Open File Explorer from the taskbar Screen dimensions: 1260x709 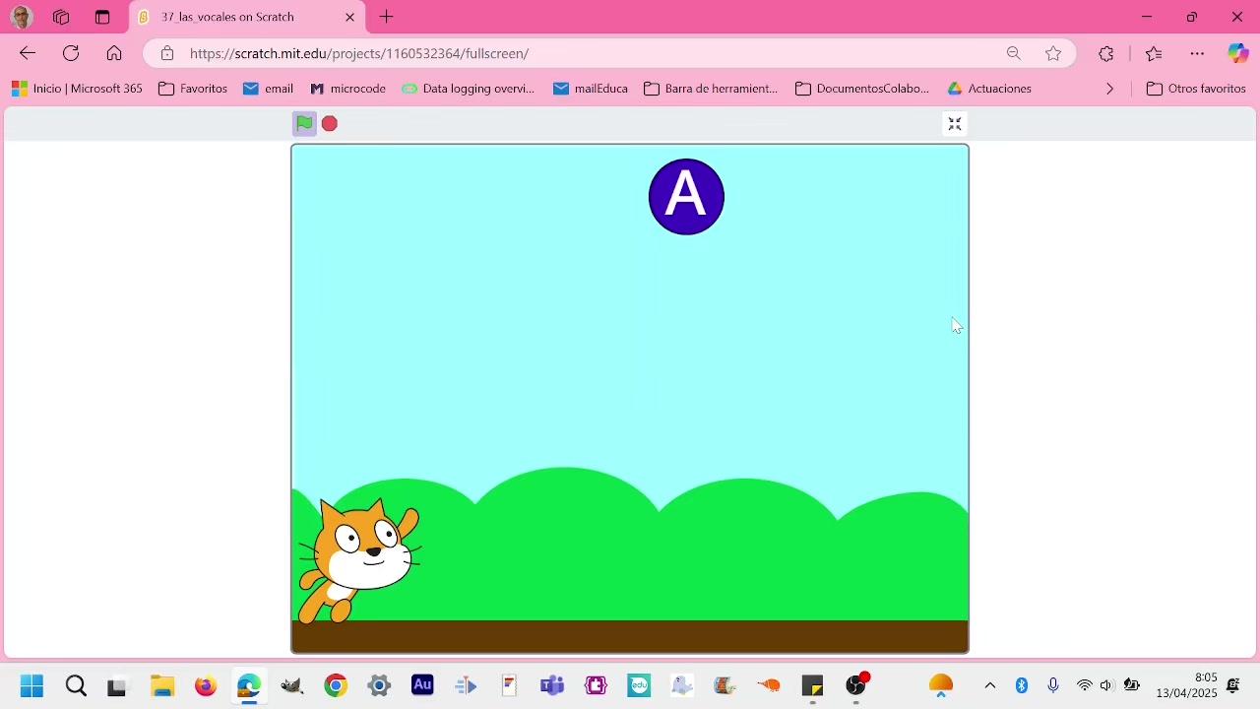click(x=162, y=685)
